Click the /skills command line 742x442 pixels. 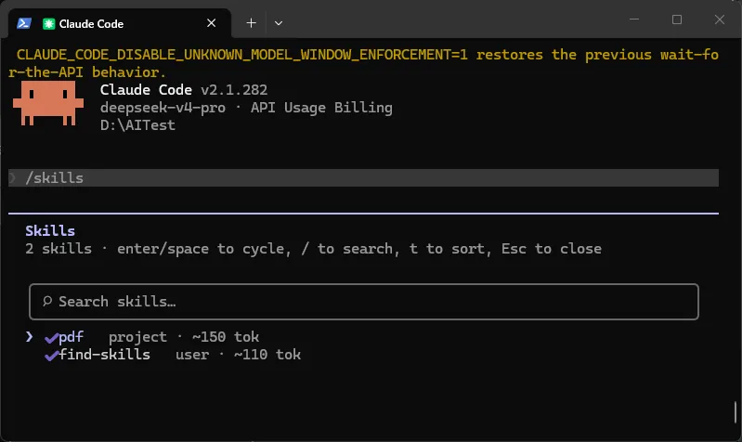tap(363, 178)
